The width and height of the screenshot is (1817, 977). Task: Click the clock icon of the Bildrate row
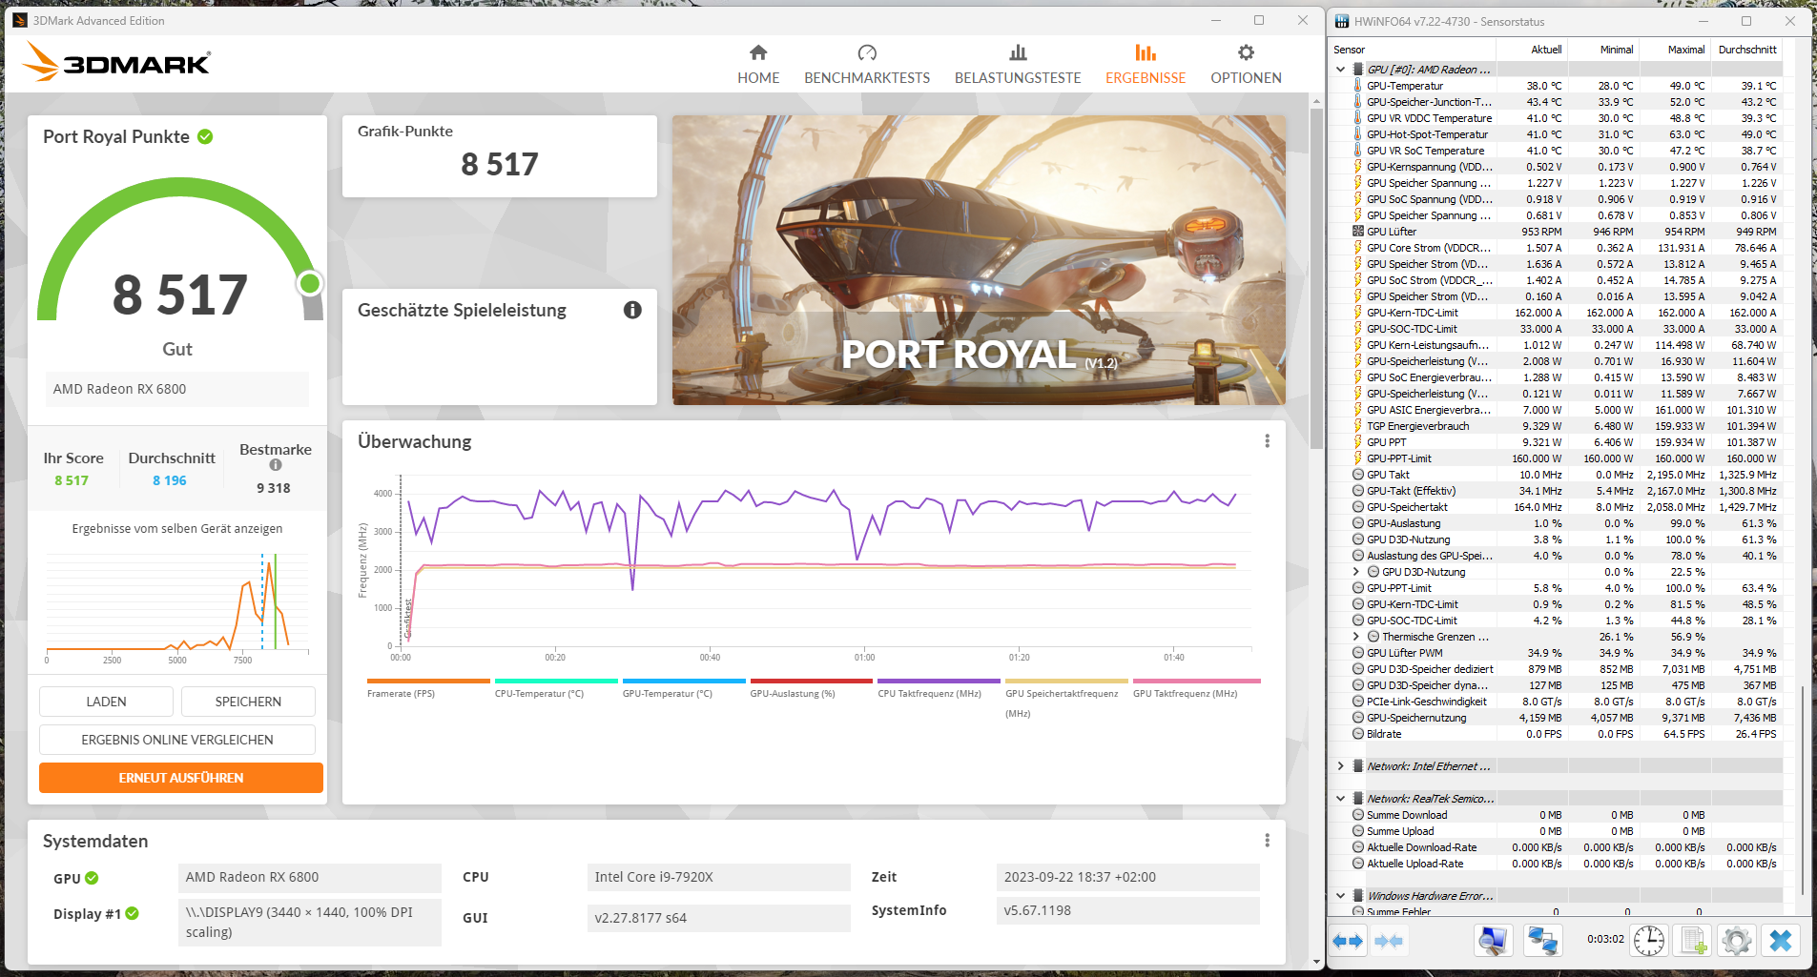(1358, 734)
